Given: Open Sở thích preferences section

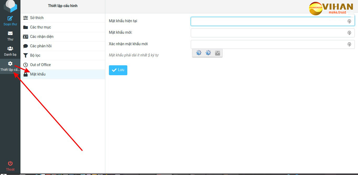Looking at the screenshot, I should (37, 18).
